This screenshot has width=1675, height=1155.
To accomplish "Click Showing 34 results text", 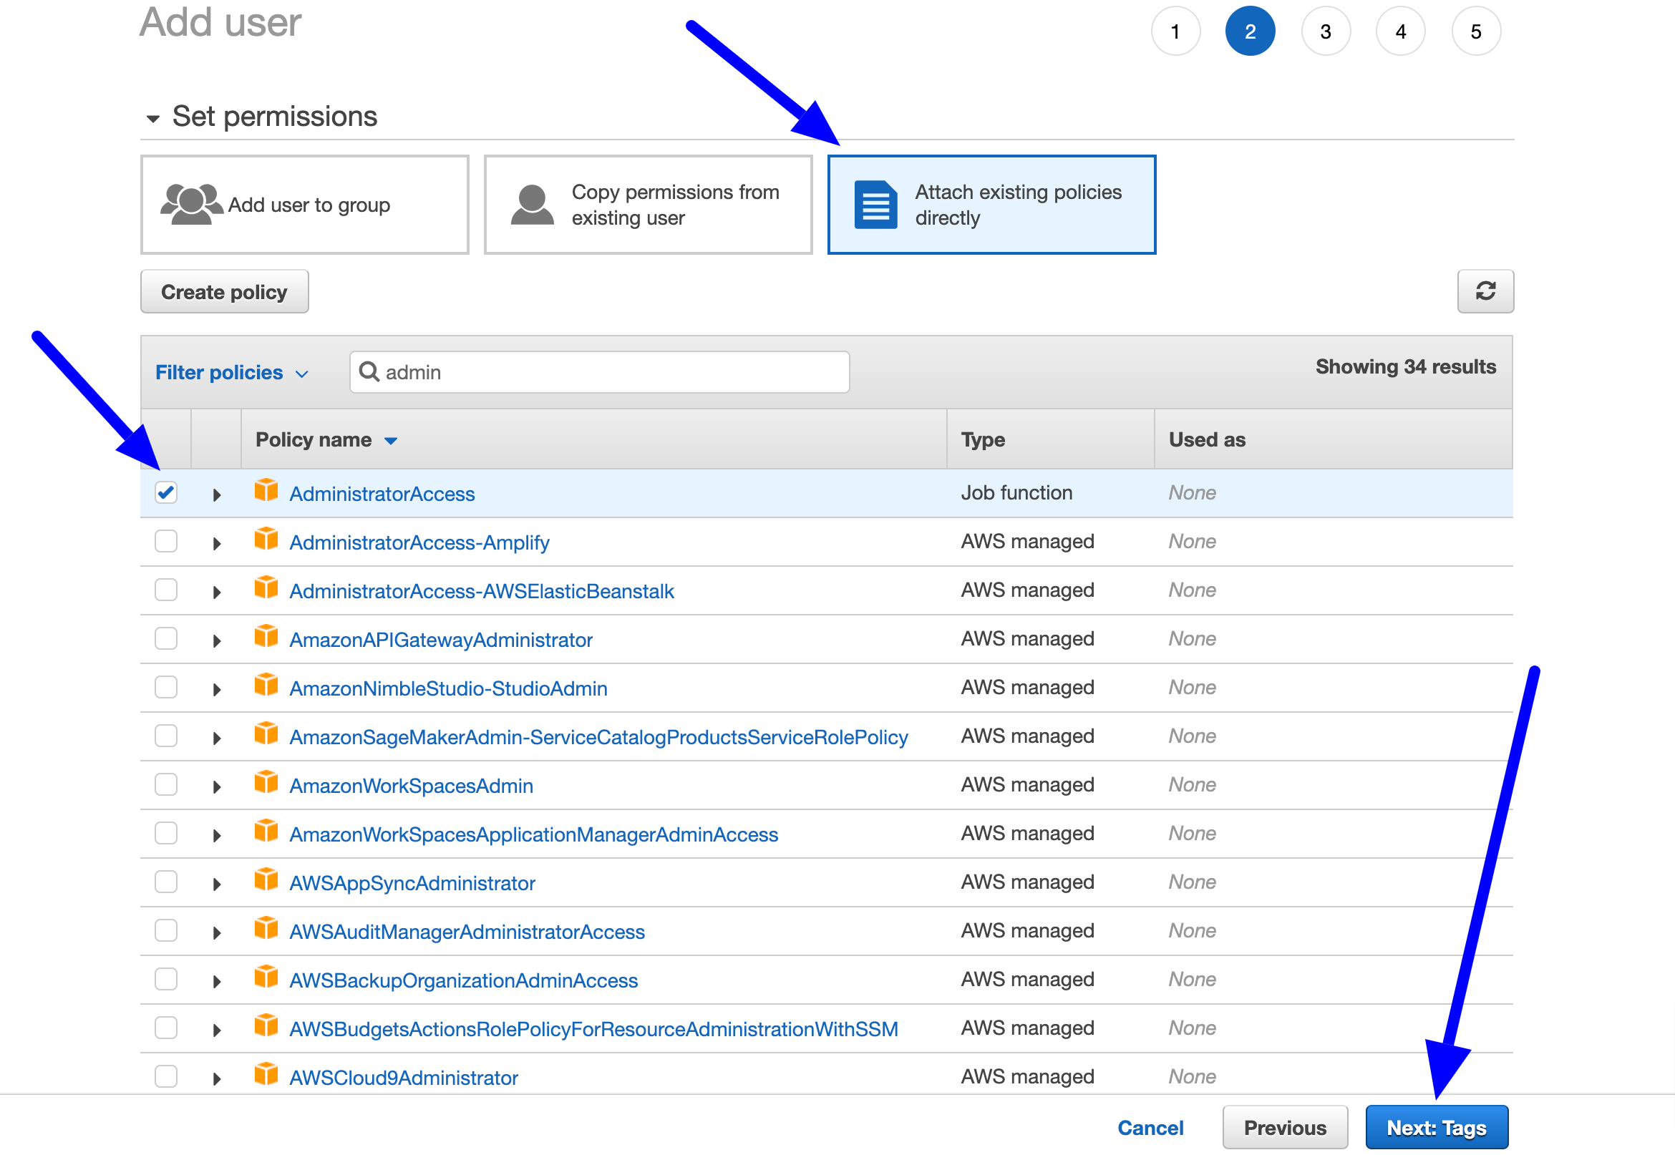I will (1405, 367).
